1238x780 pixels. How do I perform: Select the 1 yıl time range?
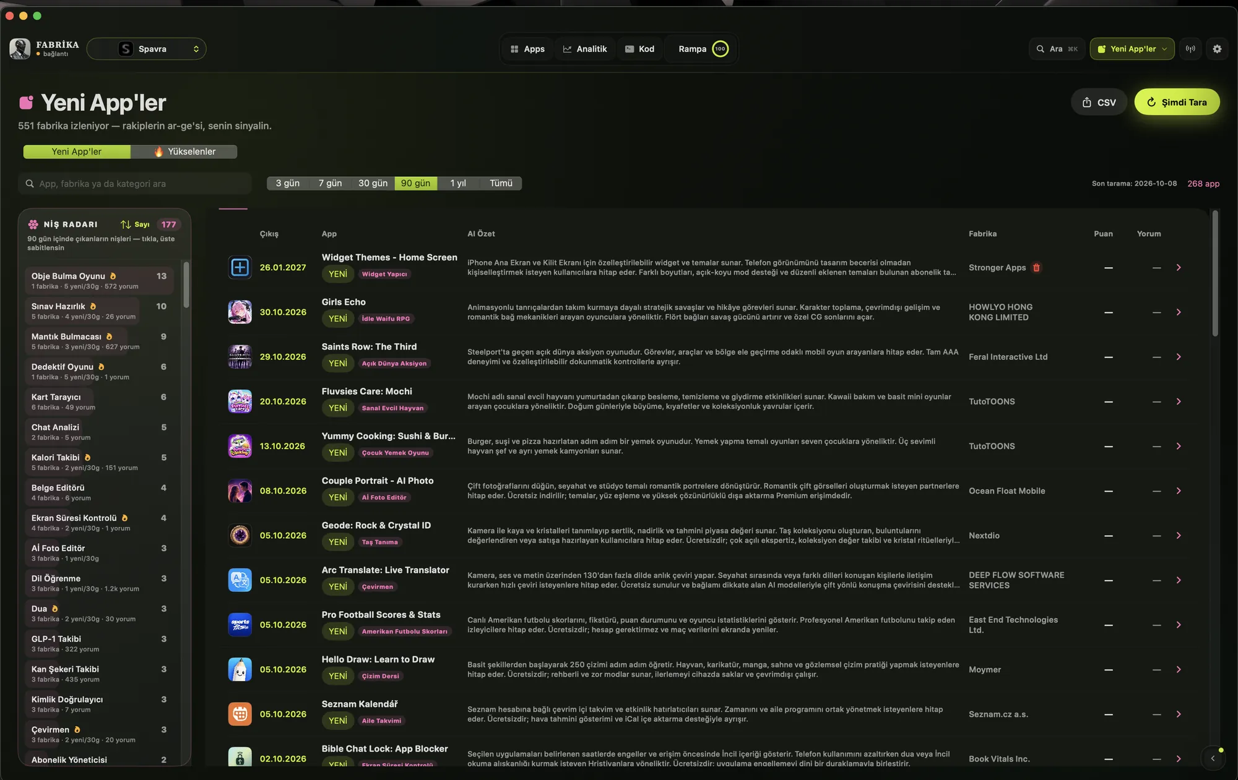[x=458, y=183]
